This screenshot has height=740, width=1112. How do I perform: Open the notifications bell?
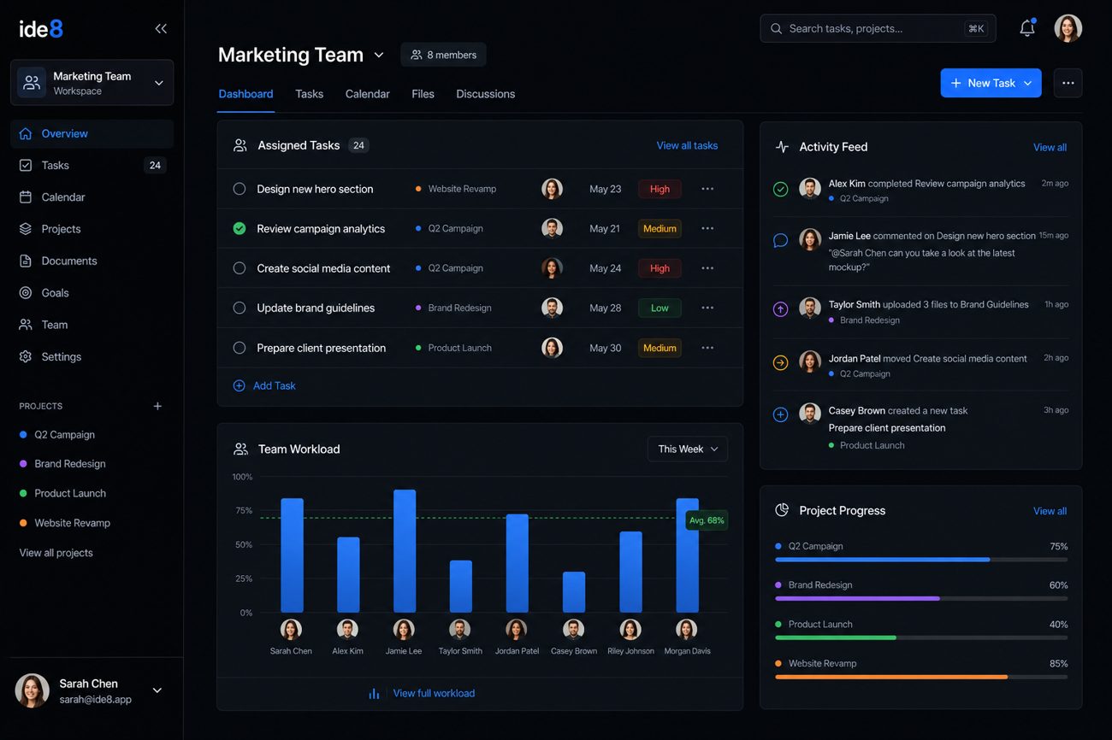pyautogui.click(x=1027, y=28)
